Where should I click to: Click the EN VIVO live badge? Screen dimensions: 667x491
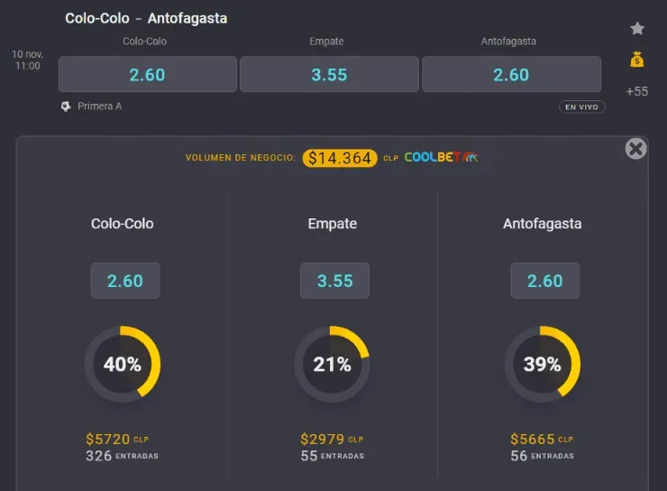coord(581,107)
